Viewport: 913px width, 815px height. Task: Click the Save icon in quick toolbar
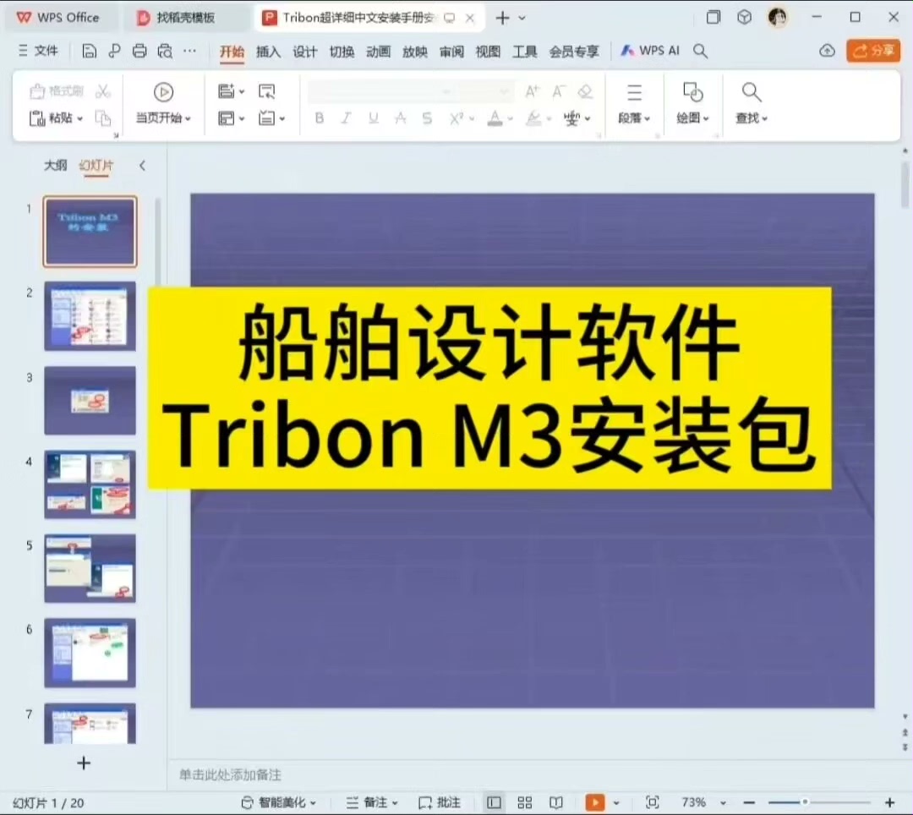coord(89,52)
